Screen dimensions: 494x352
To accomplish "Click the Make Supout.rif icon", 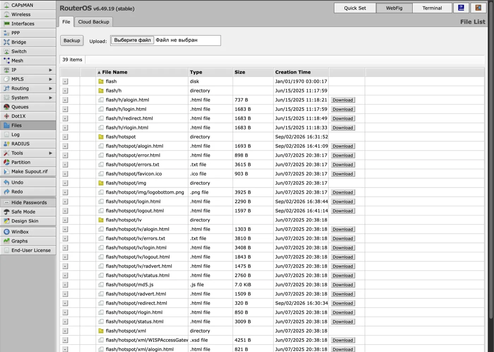I will tap(6, 171).
